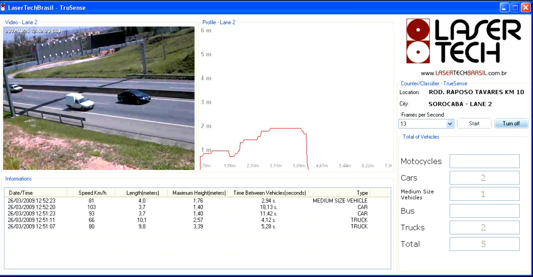Click the Laser Tech logo image
The image size is (533, 277).
point(463,42)
